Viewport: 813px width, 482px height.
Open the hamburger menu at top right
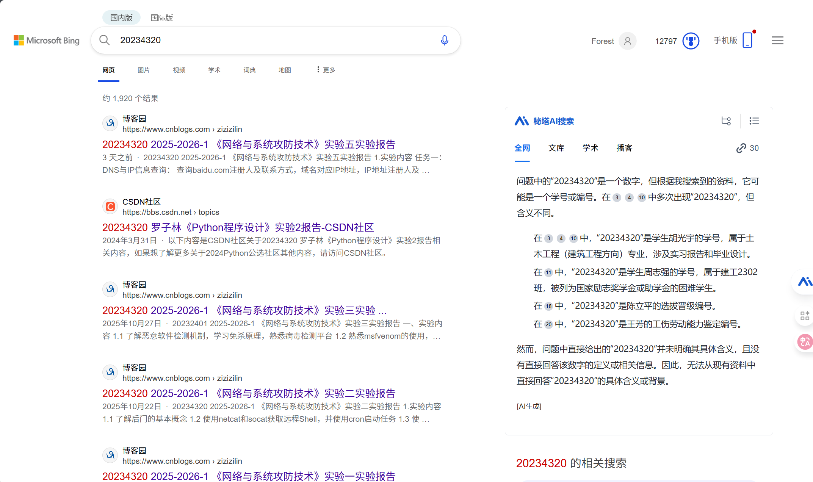(777, 40)
